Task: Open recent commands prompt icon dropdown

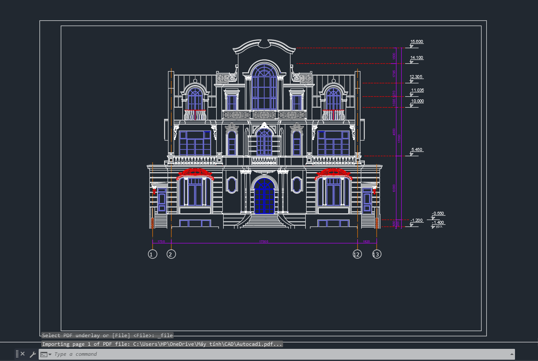Action: tap(46, 354)
